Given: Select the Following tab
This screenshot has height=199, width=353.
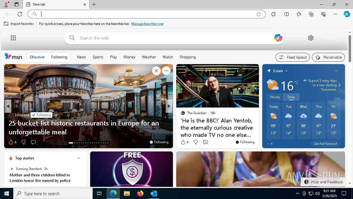Looking at the screenshot, I should tap(59, 57).
